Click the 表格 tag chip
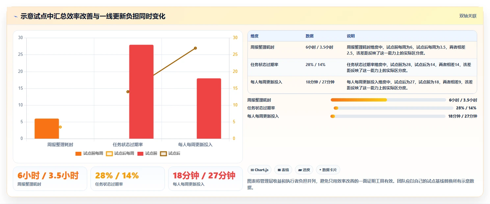490x204 pixels. click(x=283, y=170)
